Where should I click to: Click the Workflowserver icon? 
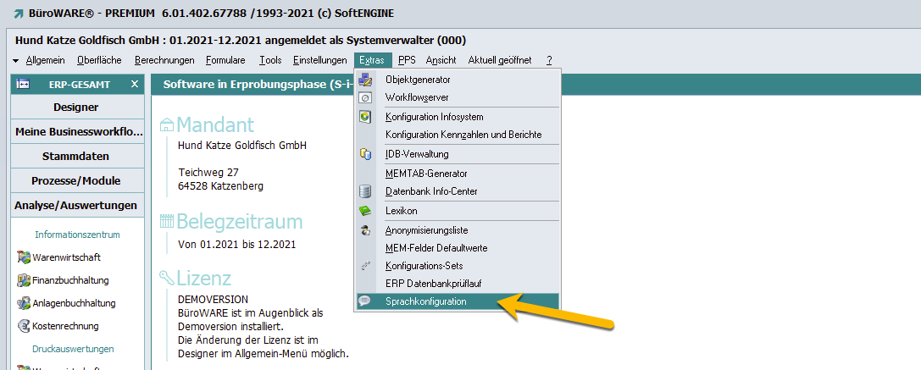tap(365, 98)
